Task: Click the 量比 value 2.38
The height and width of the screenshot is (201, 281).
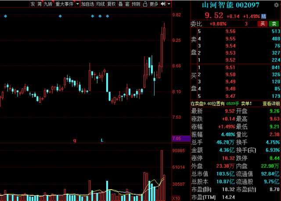Action: coord(274,135)
